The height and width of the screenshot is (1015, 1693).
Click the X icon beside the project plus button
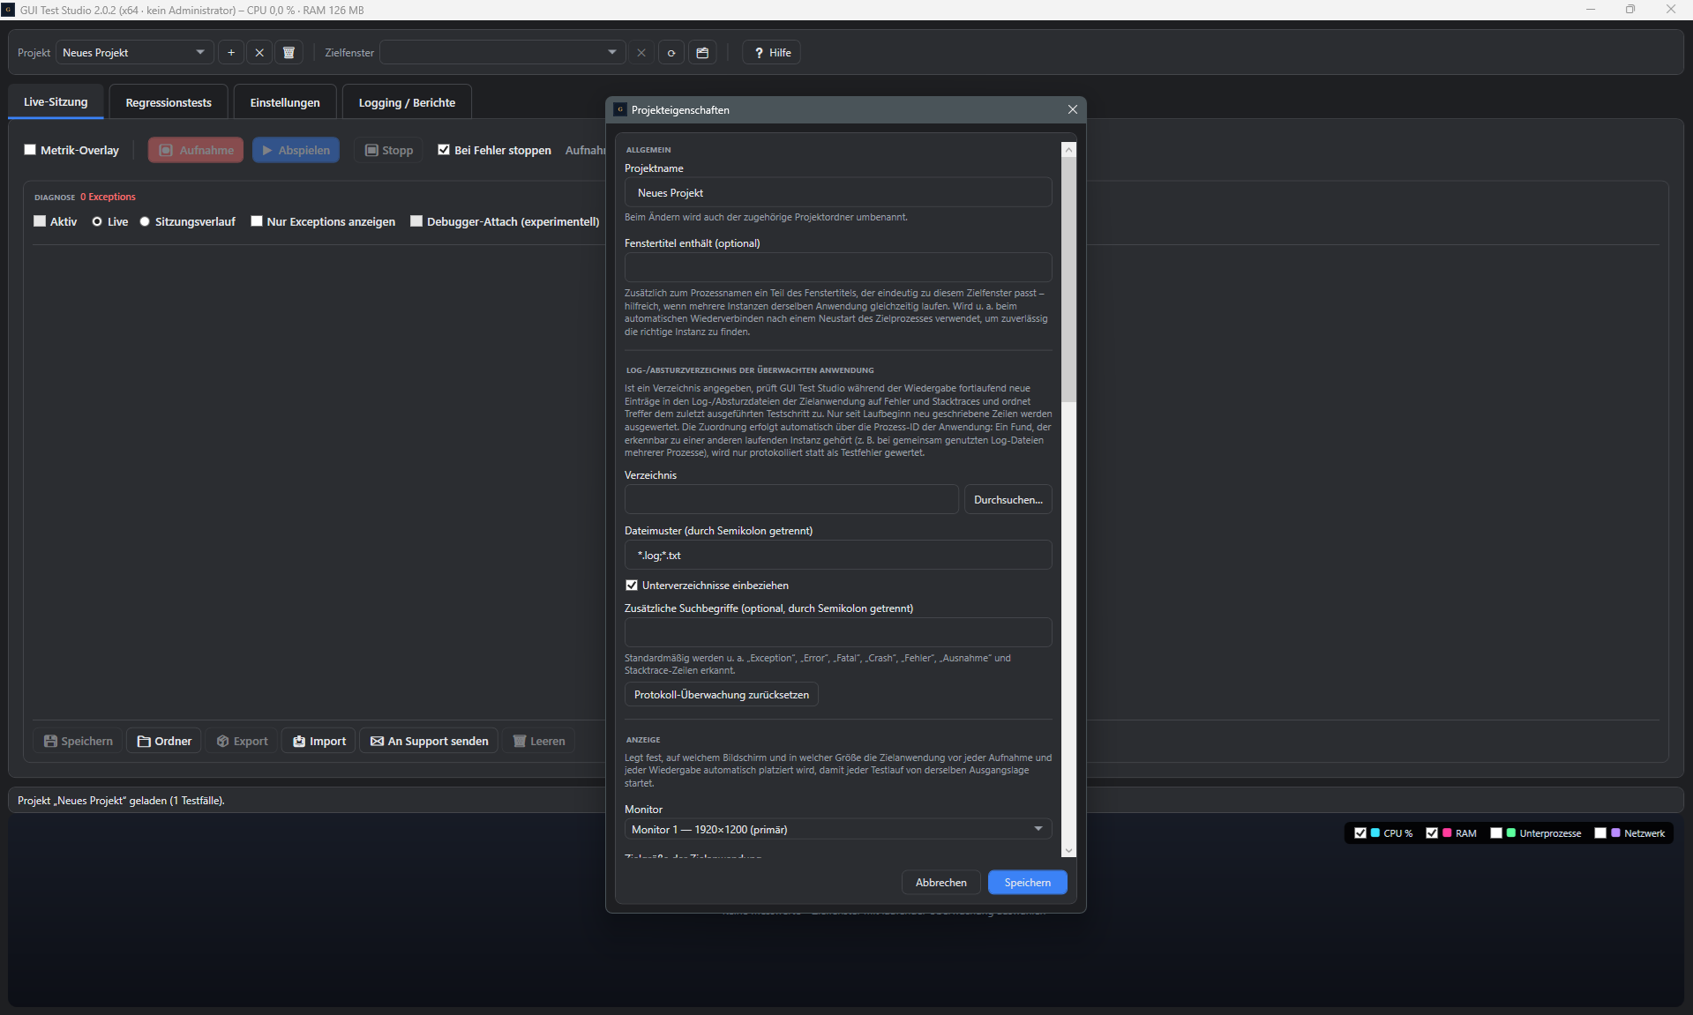click(x=259, y=53)
